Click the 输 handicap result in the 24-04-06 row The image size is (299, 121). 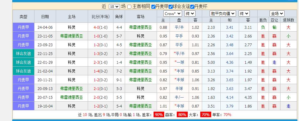tap(275, 28)
